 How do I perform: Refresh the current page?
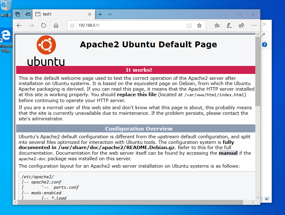coord(44,25)
